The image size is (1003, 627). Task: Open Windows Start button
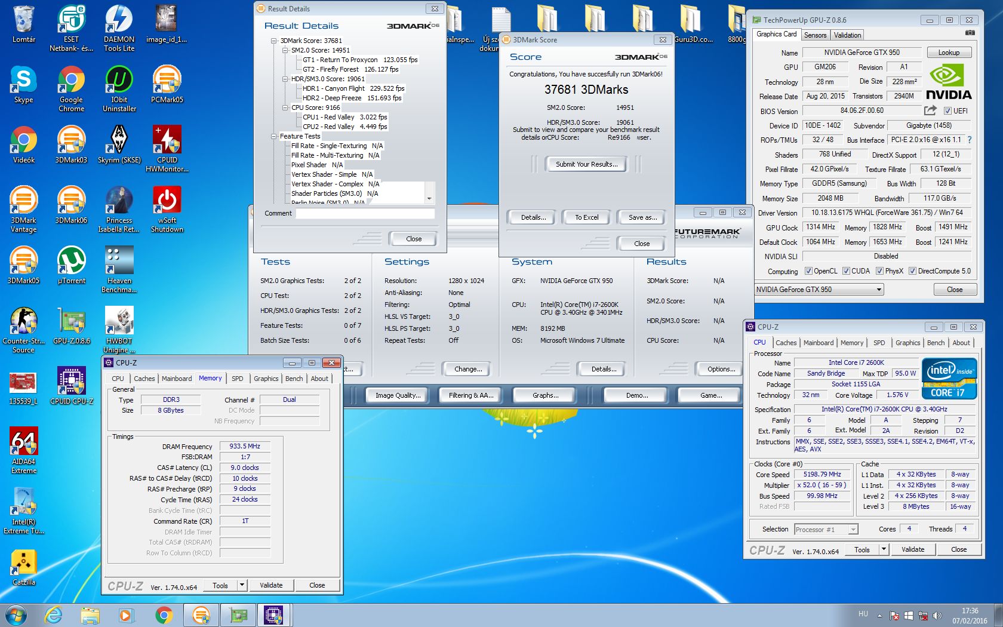coord(16,615)
